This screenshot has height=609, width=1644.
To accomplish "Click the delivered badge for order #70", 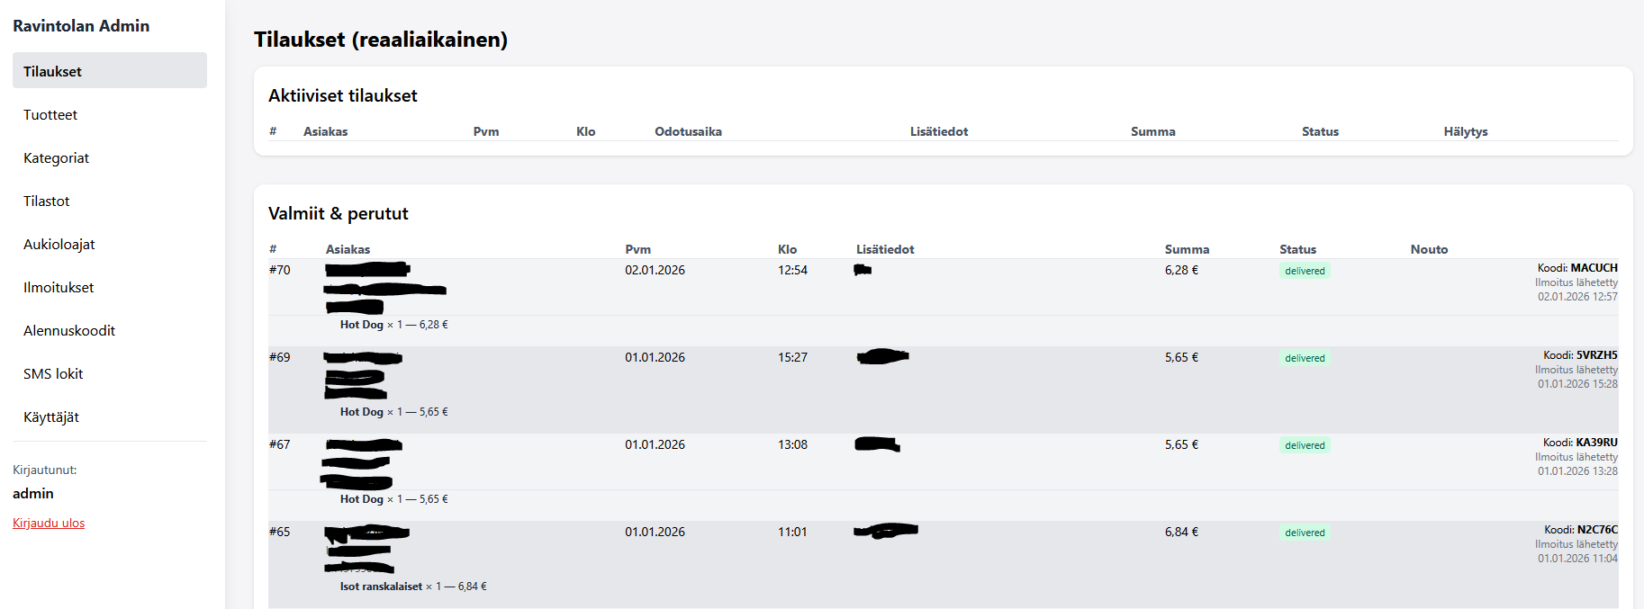I will click(x=1305, y=271).
